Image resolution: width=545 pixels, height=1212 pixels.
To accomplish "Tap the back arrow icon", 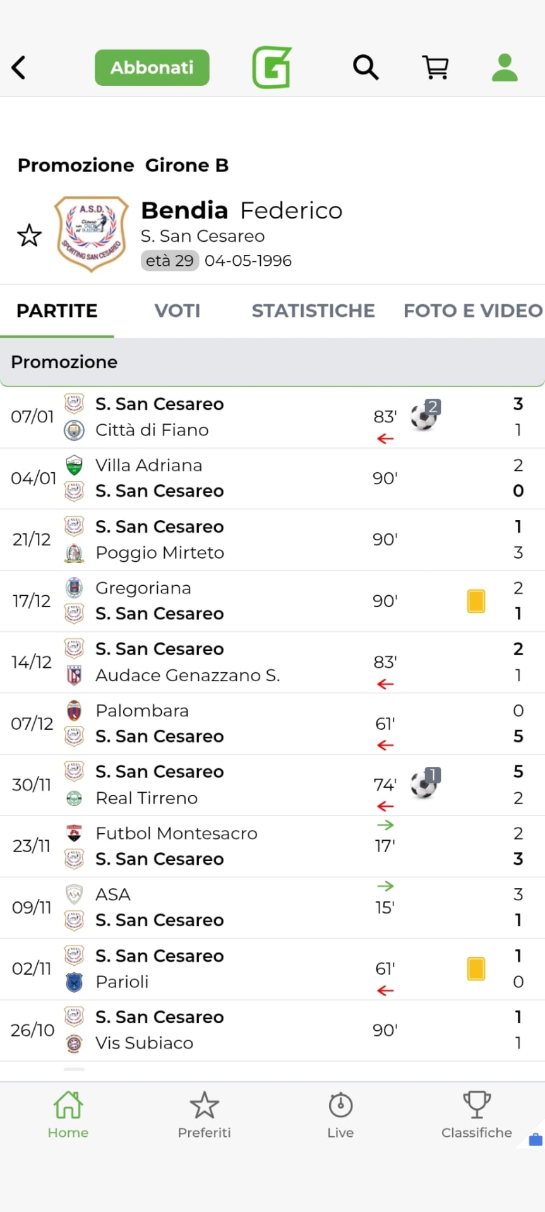I will point(19,68).
